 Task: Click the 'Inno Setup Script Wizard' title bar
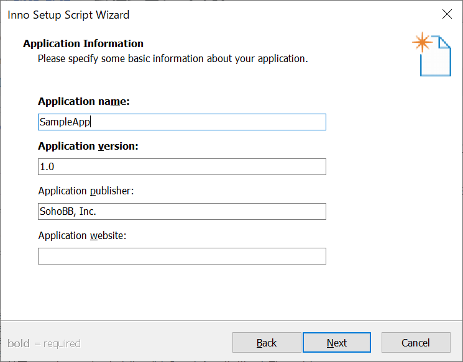point(68,15)
